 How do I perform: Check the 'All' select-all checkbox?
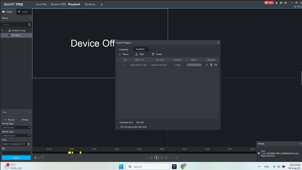(119, 60)
